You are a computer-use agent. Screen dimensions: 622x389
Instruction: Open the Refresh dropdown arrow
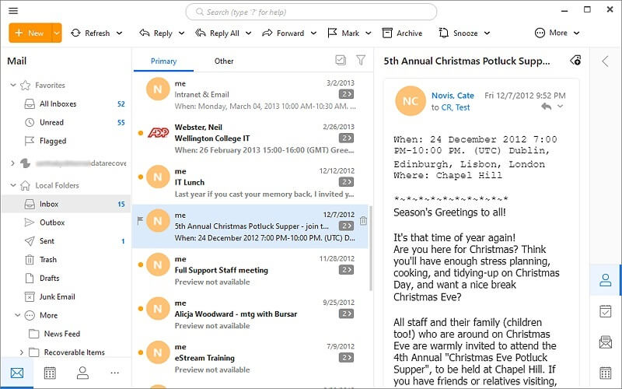pyautogui.click(x=120, y=33)
